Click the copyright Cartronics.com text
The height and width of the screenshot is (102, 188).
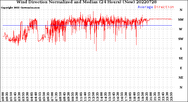[x=20, y=8]
